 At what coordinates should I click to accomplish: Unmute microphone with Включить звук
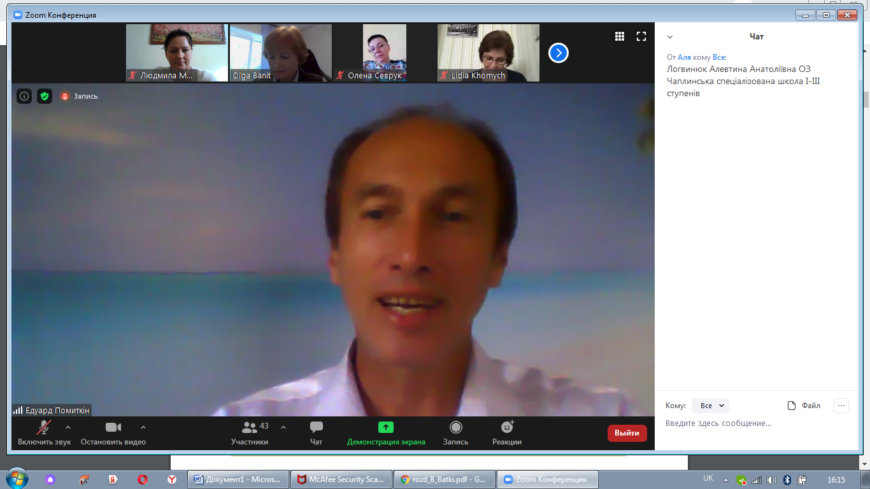point(44,427)
